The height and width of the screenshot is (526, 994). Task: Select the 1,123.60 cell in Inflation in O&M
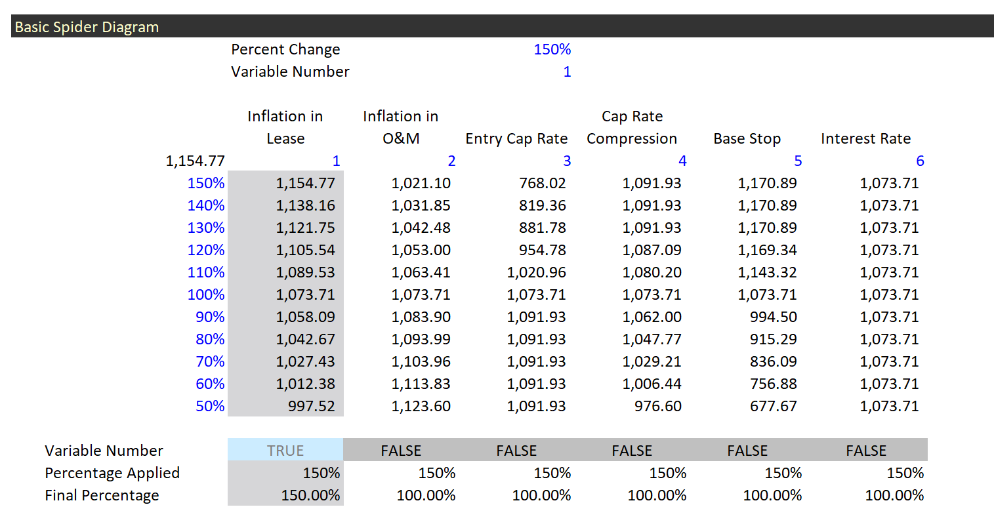tap(421, 406)
